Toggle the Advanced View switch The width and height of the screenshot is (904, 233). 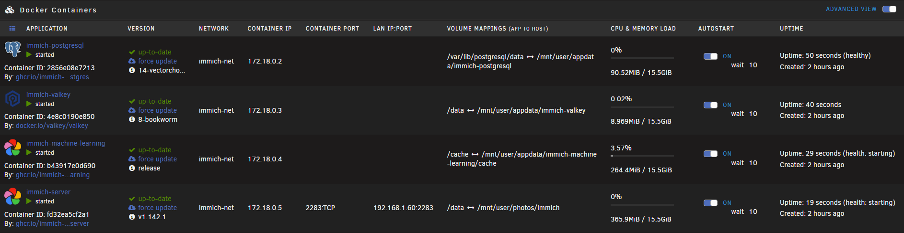(x=889, y=9)
